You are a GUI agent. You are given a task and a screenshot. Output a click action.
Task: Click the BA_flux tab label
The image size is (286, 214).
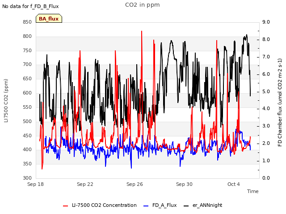(49, 19)
